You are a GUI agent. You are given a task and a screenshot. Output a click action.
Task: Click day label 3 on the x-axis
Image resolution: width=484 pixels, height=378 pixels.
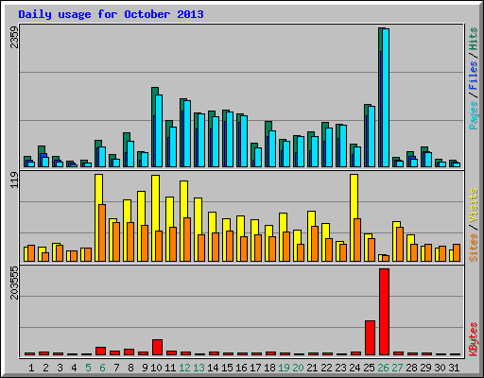point(60,368)
